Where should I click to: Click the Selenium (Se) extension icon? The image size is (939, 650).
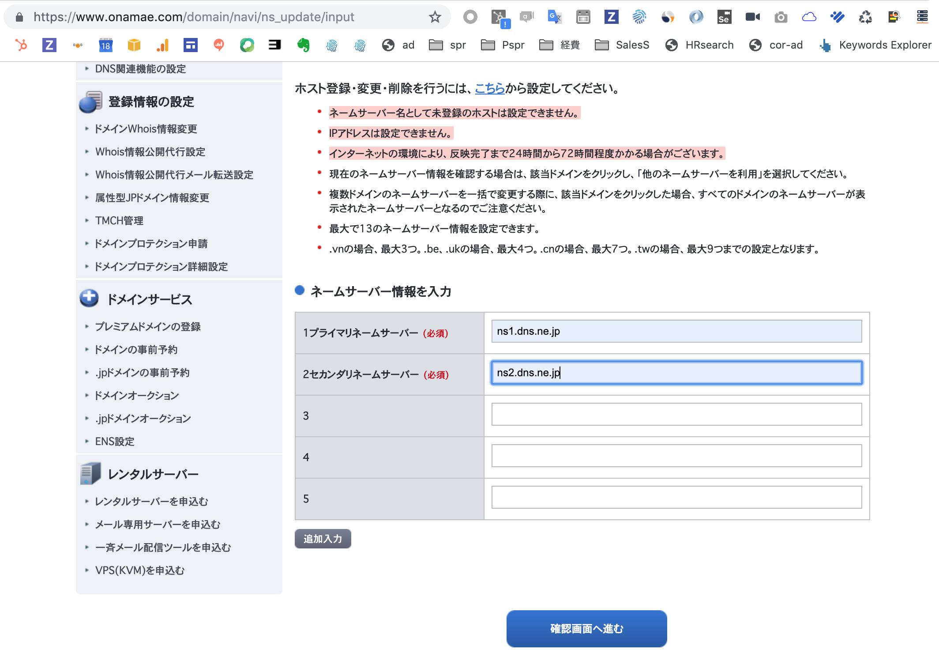pos(724,17)
